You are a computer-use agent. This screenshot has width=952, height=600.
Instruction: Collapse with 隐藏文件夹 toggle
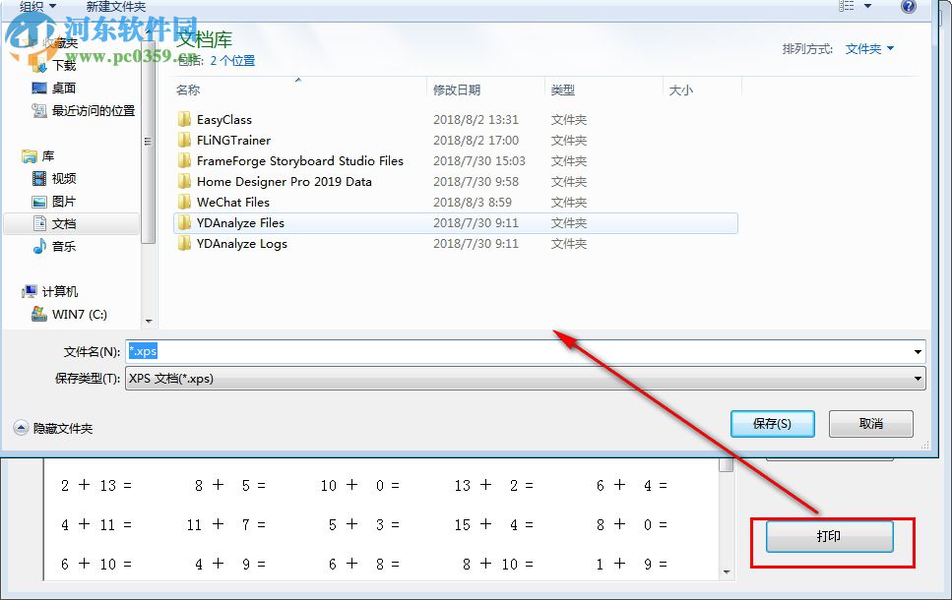53,428
